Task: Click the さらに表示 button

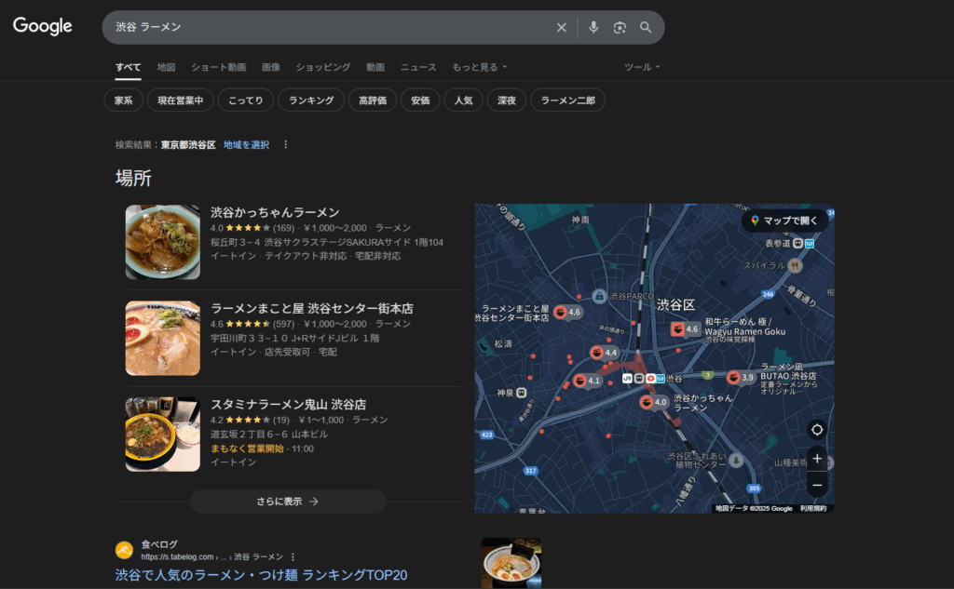Action: point(289,502)
